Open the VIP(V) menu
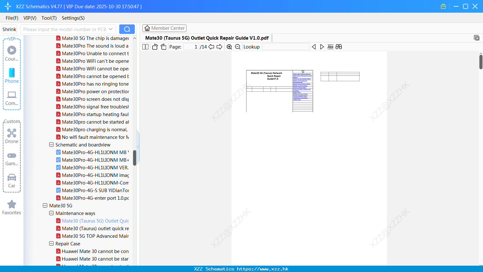The image size is (483, 272). click(30, 18)
